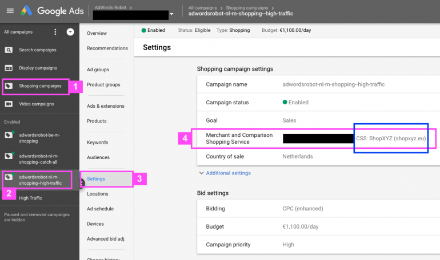This screenshot has width=440, height=260.
Task: Click the Enabled section label in sidebar
Action: coord(12,122)
